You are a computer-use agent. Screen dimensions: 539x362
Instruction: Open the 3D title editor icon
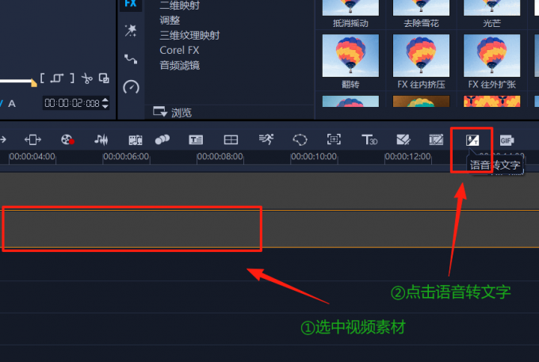[369, 139]
